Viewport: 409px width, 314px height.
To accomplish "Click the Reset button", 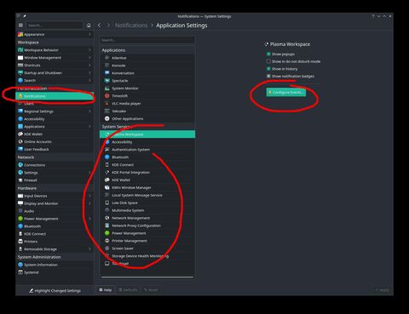I will (151, 290).
